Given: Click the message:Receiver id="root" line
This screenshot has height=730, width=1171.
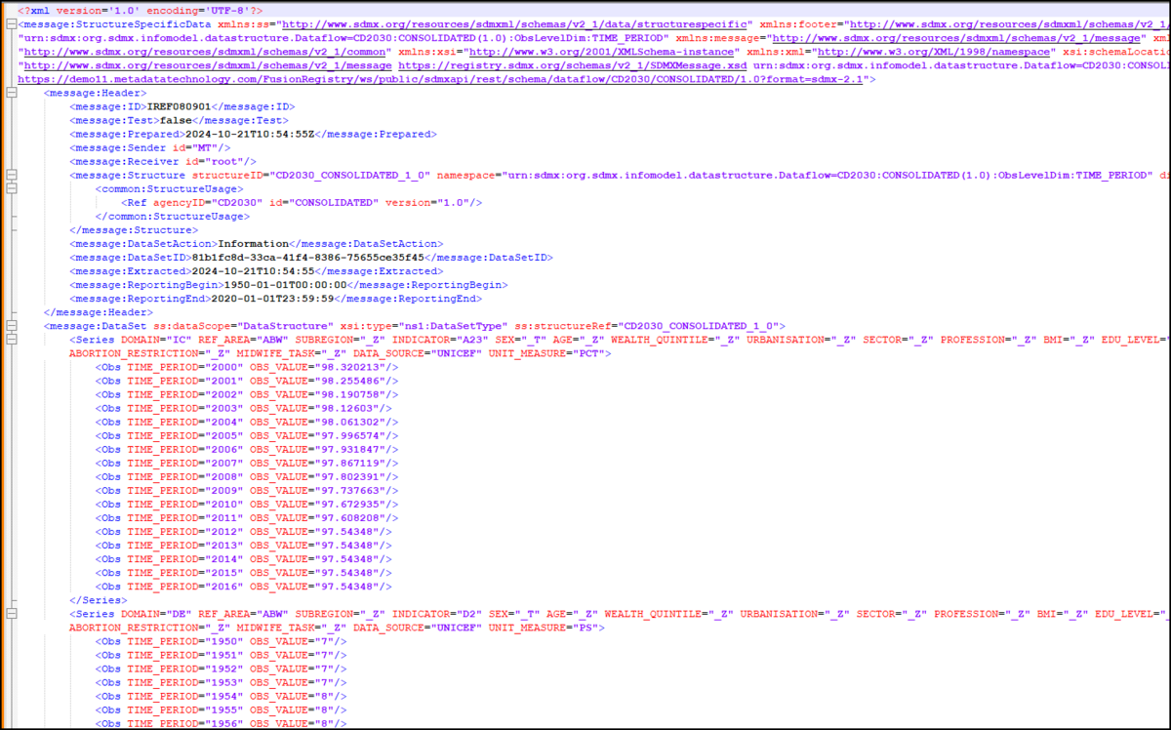Looking at the screenshot, I should (x=163, y=161).
